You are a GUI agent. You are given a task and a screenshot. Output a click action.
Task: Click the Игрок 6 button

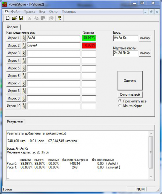(14, 76)
